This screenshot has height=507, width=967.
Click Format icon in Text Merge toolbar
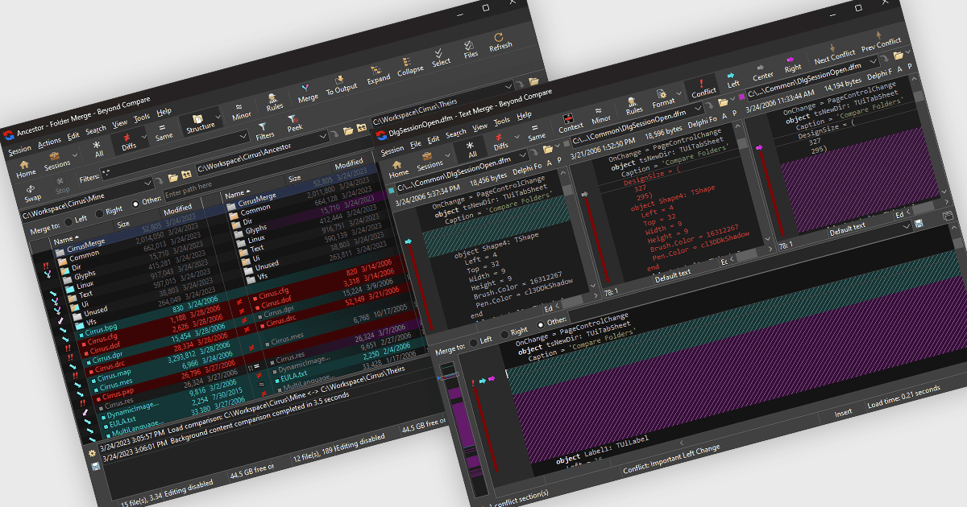tap(662, 93)
